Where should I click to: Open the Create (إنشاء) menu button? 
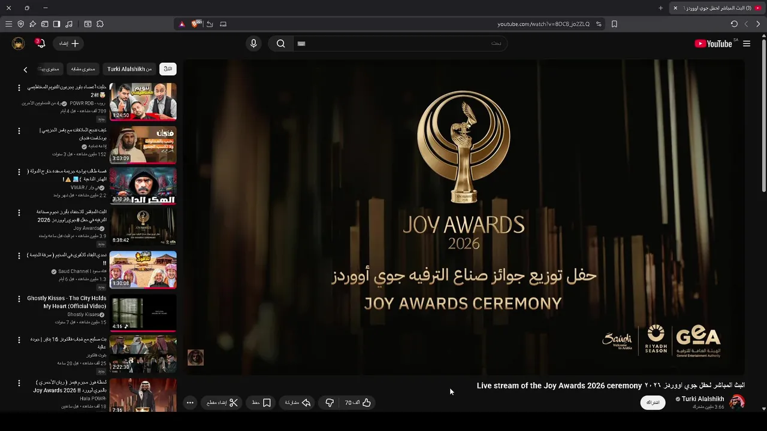pyautogui.click(x=68, y=44)
